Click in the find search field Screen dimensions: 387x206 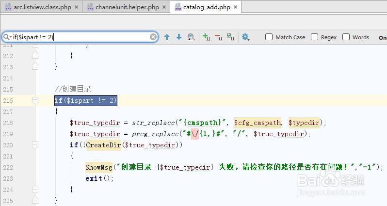tap(80, 37)
